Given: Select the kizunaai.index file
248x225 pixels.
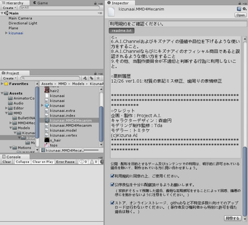Looking at the screenshot, I should click(60, 116).
